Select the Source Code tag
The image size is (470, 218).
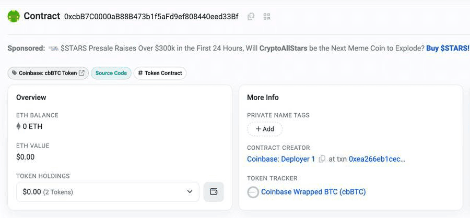point(111,73)
